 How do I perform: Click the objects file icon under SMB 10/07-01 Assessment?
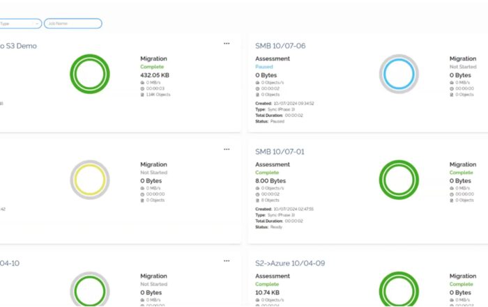[257, 200]
